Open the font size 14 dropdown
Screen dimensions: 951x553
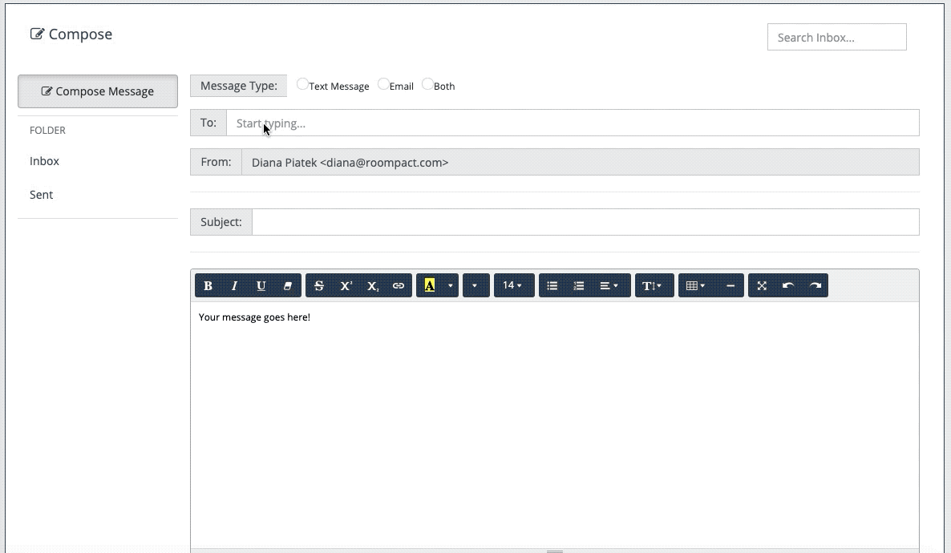click(x=512, y=286)
